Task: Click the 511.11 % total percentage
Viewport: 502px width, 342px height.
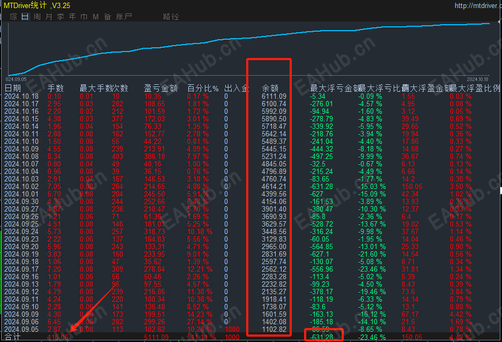Action: (201, 337)
